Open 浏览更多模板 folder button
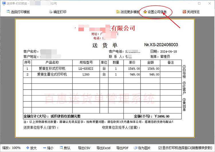This screenshot has height=152, width=215. [128, 12]
